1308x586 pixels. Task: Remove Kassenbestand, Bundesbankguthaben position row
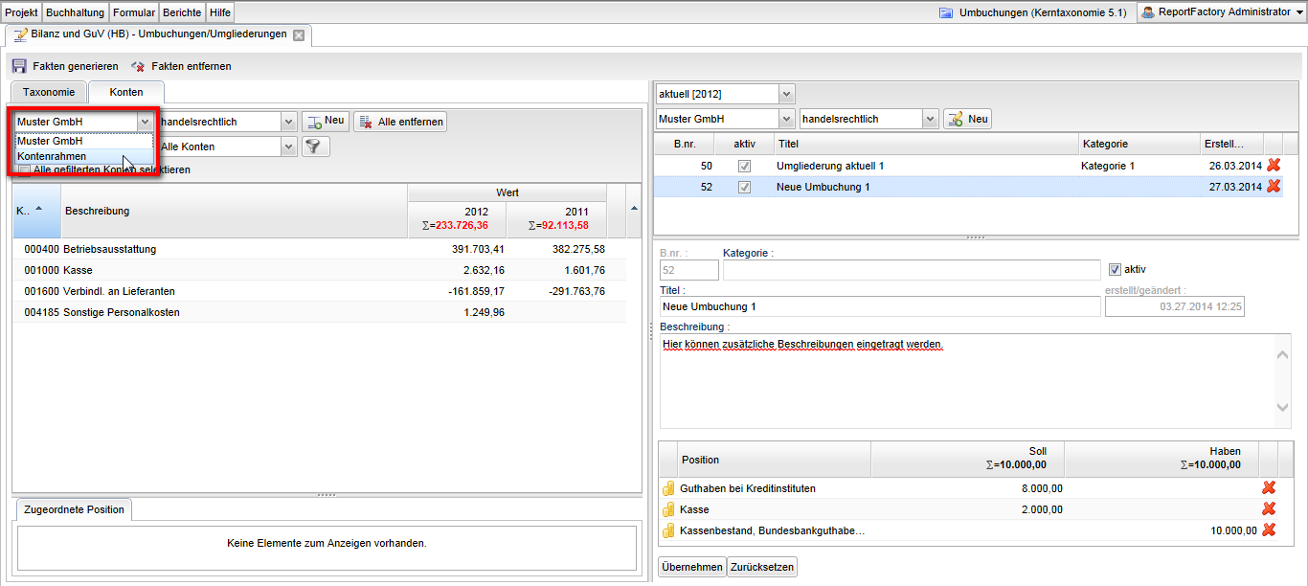tap(1269, 530)
